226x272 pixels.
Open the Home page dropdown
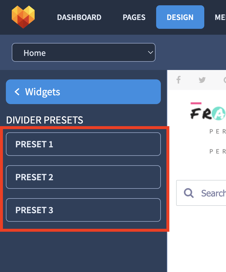tap(83, 52)
